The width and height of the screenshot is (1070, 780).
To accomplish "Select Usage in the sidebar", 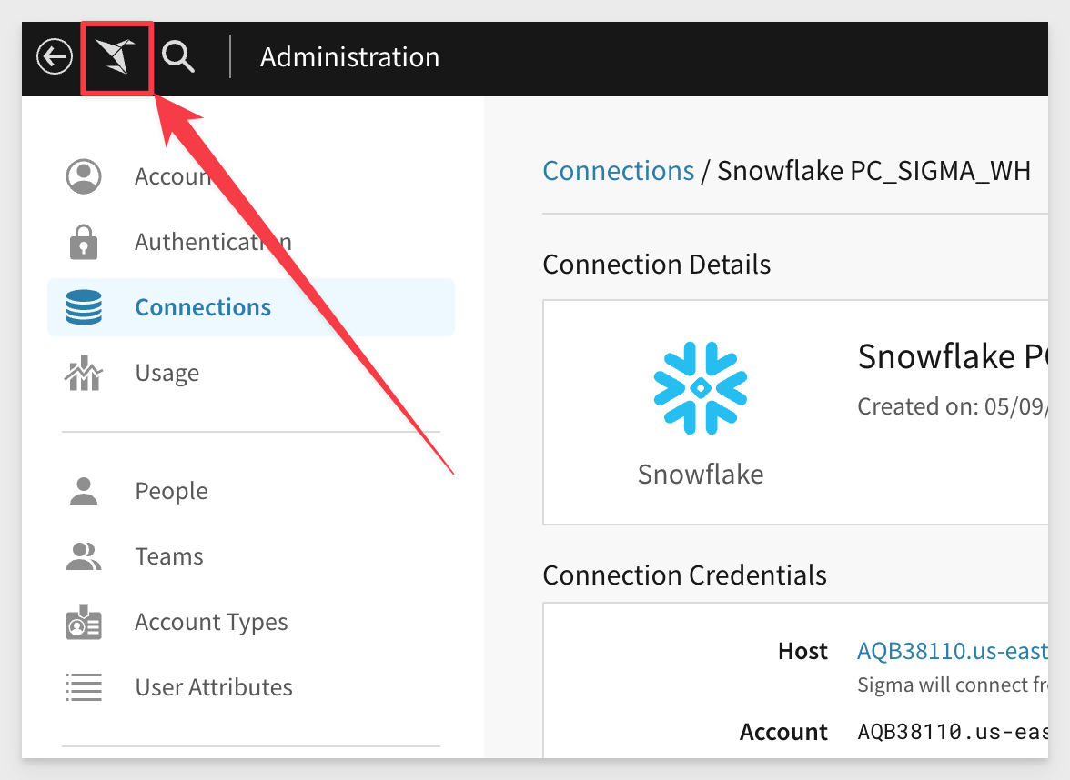I will click(x=167, y=373).
